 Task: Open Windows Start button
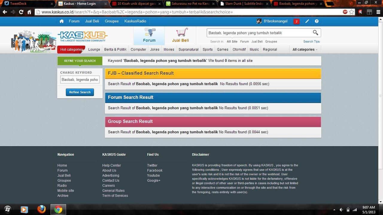(x=8, y=209)
